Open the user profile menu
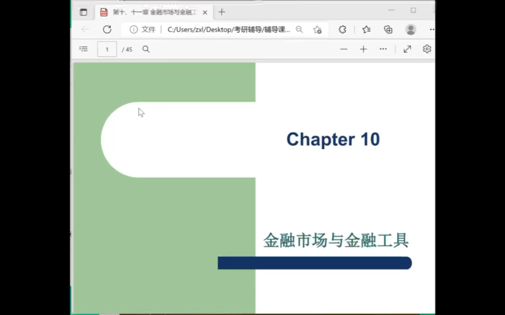 click(411, 29)
